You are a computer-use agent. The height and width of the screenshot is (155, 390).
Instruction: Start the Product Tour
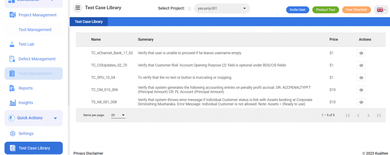(x=326, y=10)
